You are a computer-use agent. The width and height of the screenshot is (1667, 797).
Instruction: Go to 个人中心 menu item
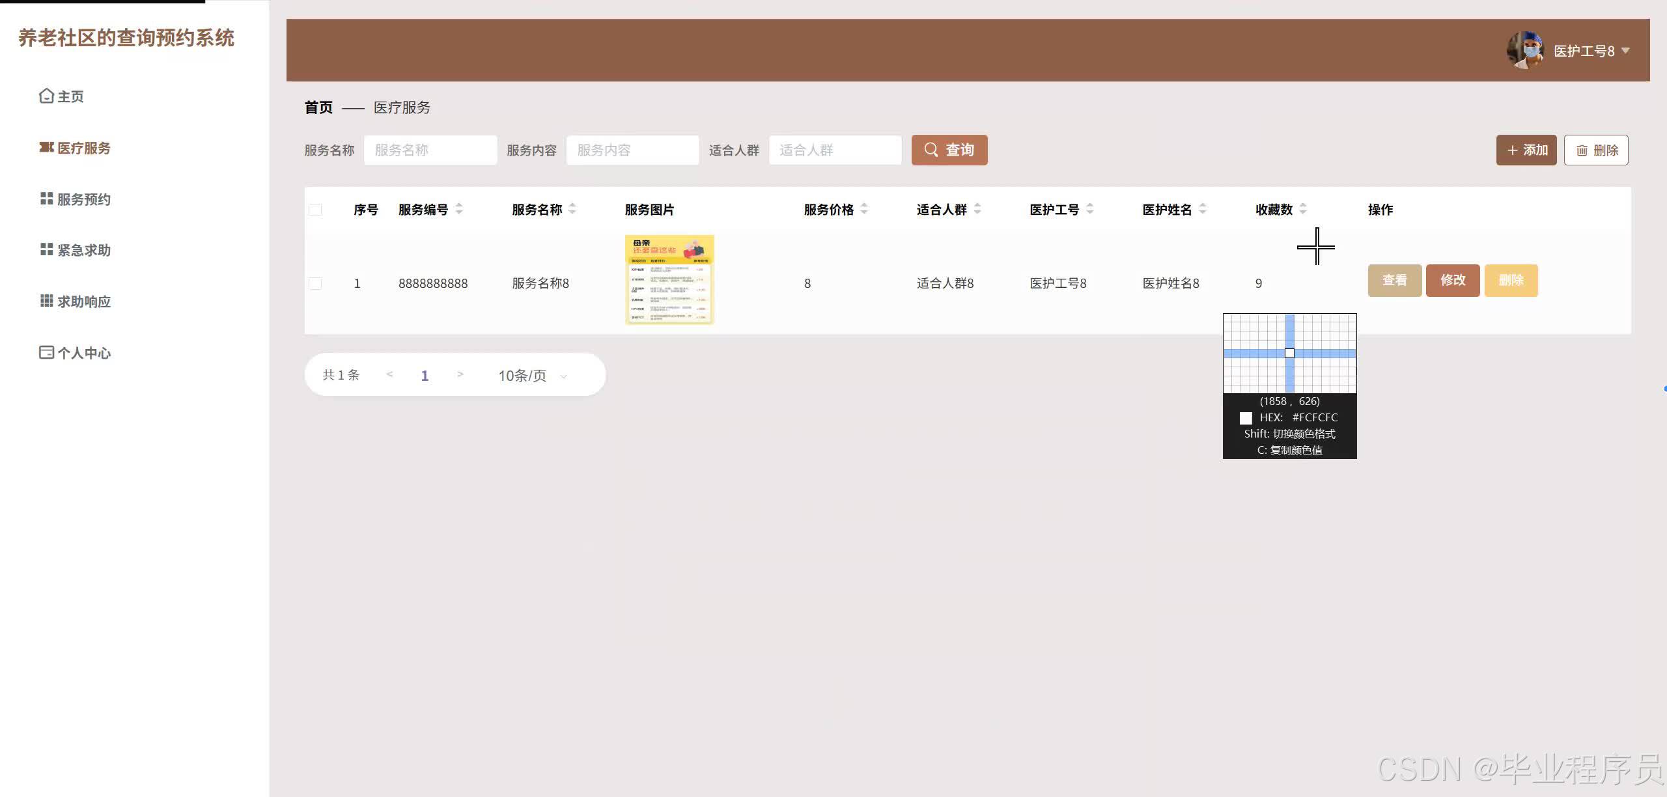pyautogui.click(x=83, y=353)
